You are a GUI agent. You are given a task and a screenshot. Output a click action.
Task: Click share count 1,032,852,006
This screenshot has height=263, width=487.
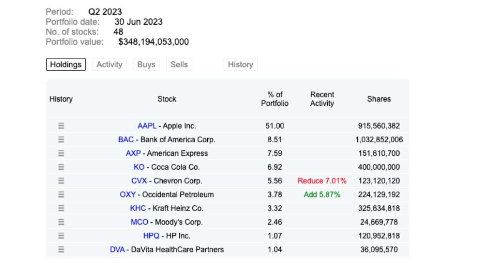click(379, 140)
